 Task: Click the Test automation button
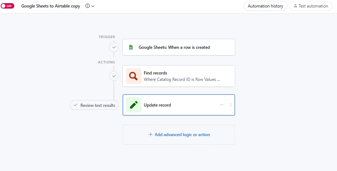pyautogui.click(x=311, y=6)
